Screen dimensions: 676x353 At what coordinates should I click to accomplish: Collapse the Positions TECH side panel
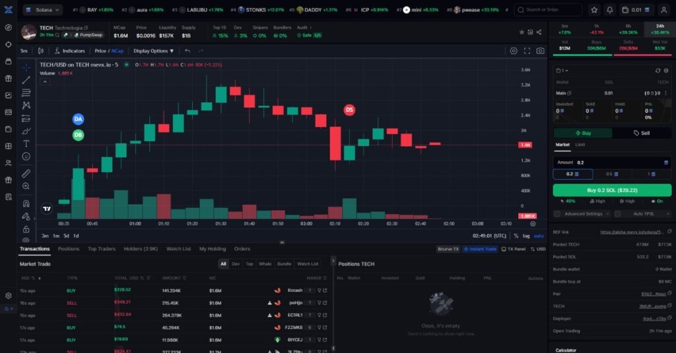[x=333, y=261]
